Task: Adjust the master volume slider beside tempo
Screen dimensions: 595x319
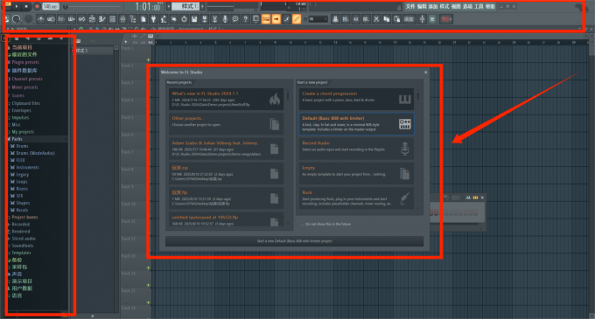Action: point(91,6)
